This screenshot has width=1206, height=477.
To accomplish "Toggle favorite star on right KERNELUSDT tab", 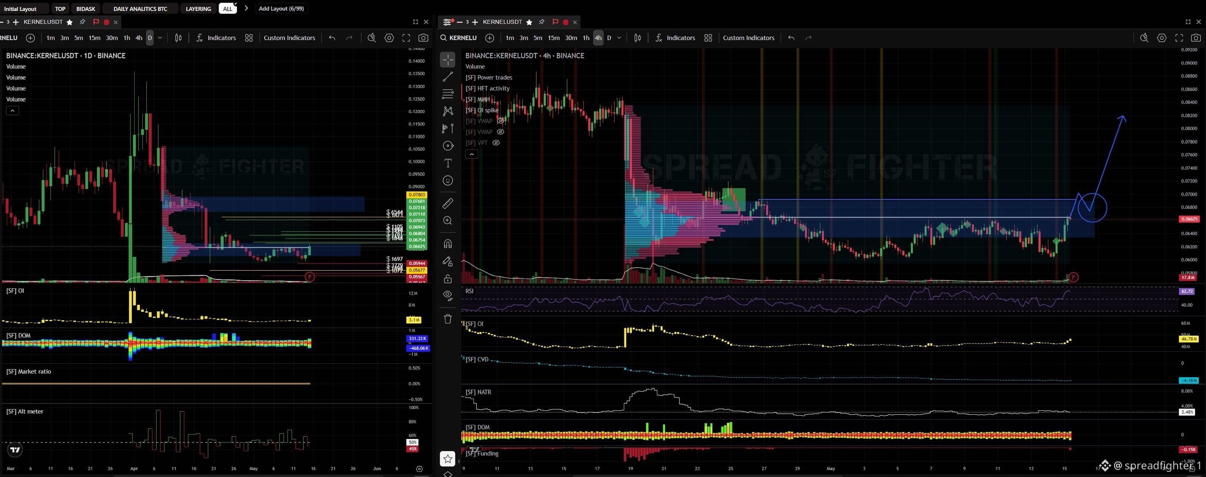I will tap(529, 22).
